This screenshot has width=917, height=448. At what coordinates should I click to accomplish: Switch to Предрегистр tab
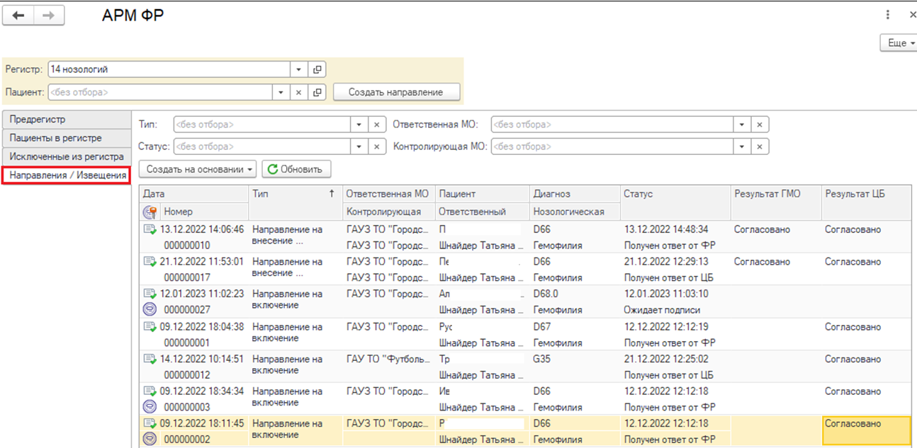point(67,120)
